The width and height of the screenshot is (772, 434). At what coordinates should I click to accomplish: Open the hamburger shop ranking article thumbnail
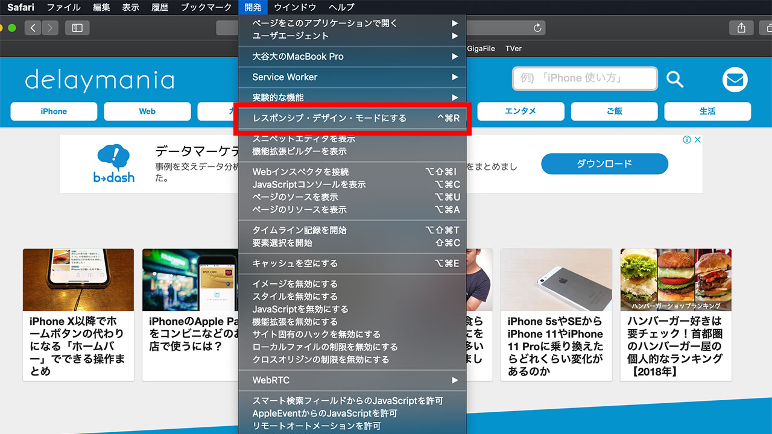coord(675,280)
